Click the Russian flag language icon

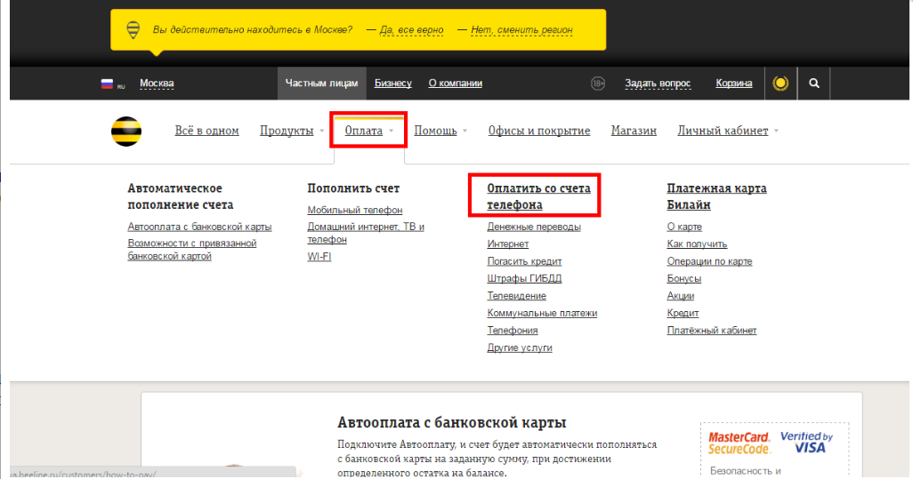107,84
